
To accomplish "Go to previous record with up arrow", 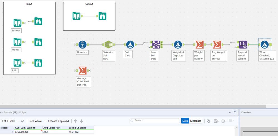I will (75, 121).
